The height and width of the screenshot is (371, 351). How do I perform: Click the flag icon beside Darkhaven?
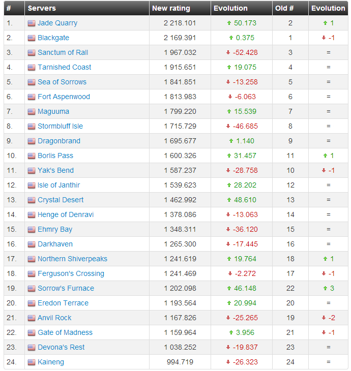[31, 244]
